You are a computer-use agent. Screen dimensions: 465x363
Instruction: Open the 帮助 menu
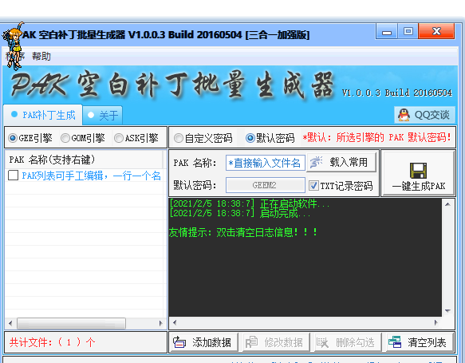click(41, 56)
